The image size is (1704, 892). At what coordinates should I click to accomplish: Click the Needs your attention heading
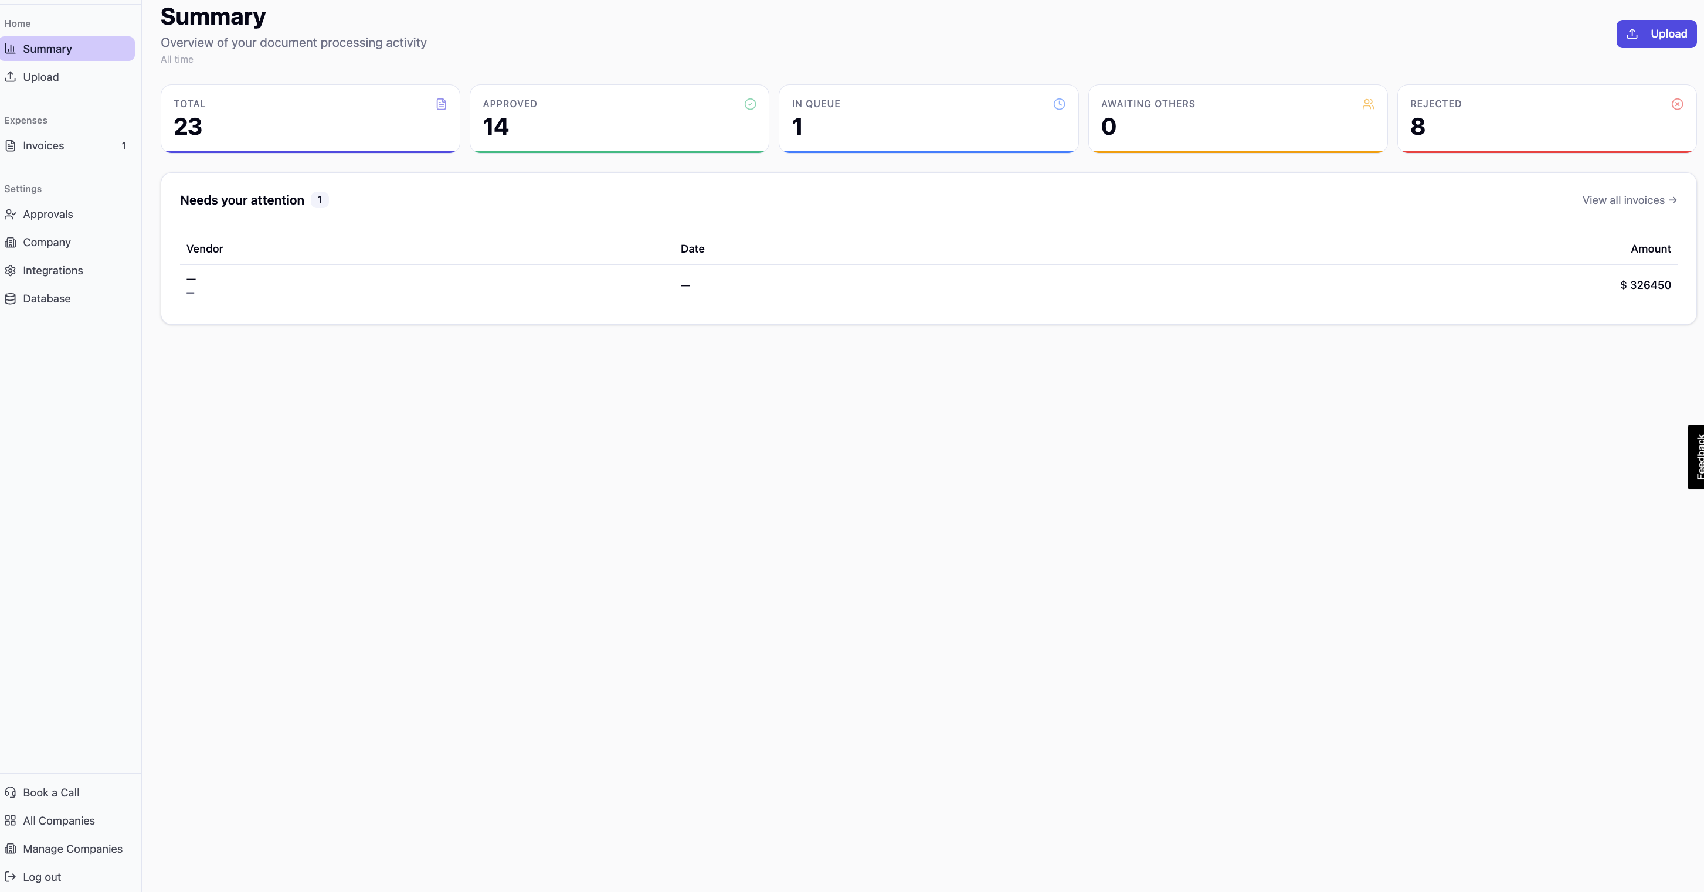(x=242, y=200)
